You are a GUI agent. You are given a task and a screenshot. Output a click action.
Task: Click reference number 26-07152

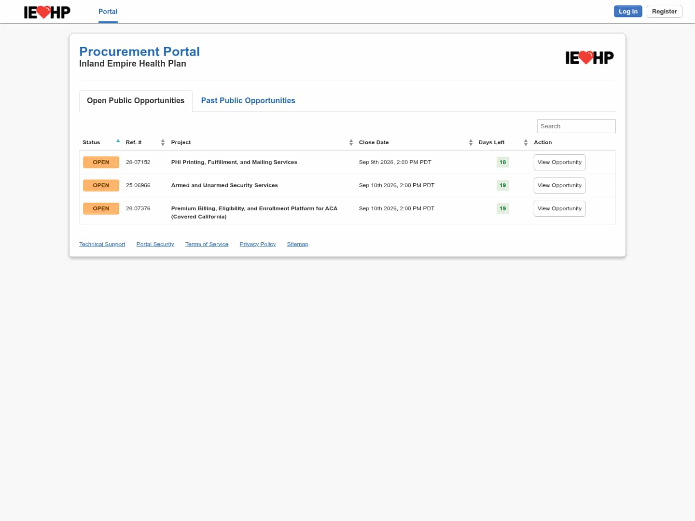click(x=138, y=162)
